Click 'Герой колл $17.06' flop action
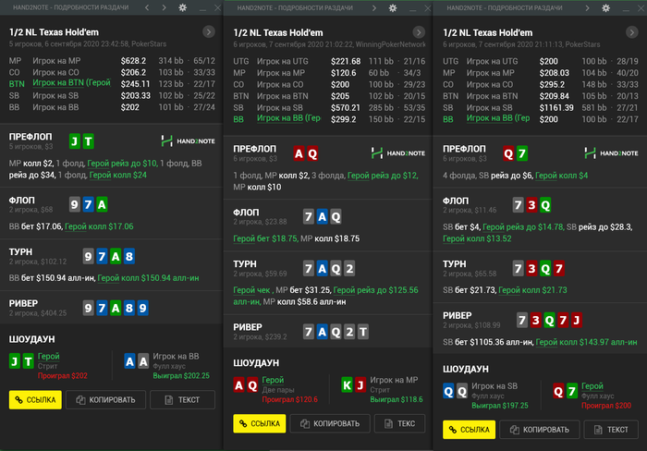 coord(99,226)
